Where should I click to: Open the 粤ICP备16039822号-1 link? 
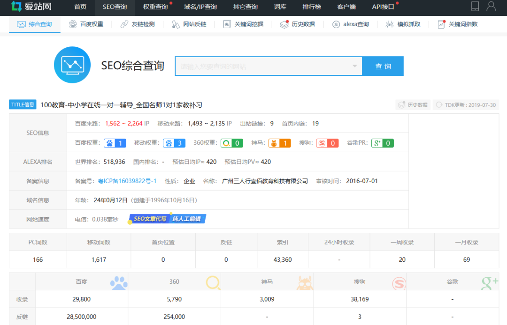pyautogui.click(x=127, y=181)
